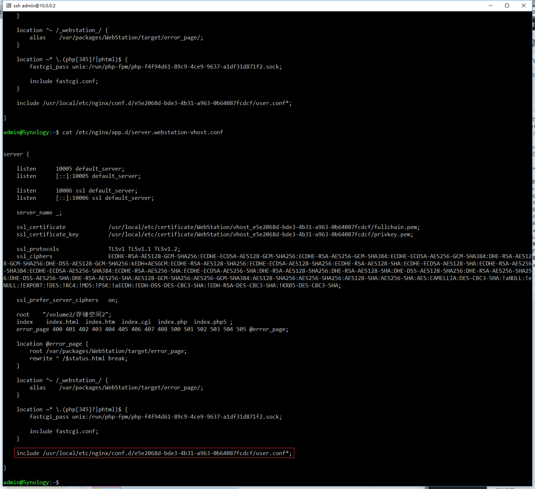The width and height of the screenshot is (535, 489).
Task: Click the cat server.webstation-vhost.conf command
Action: [142, 132]
